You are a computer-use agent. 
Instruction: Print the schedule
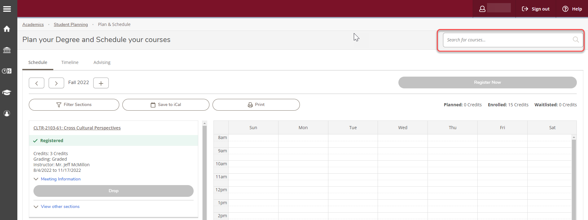pyautogui.click(x=256, y=105)
